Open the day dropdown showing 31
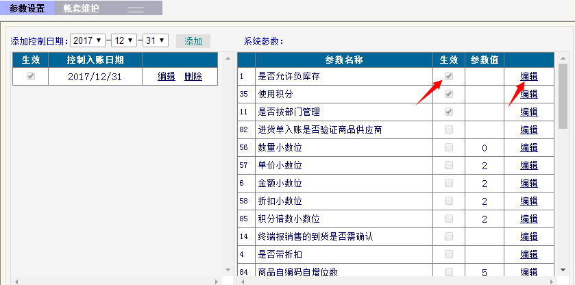 click(156, 40)
